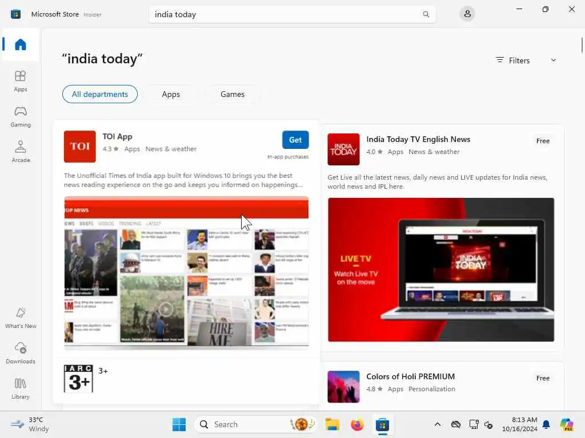Click the In-app purchases label
This screenshot has height=438, width=585.
pyautogui.click(x=288, y=157)
